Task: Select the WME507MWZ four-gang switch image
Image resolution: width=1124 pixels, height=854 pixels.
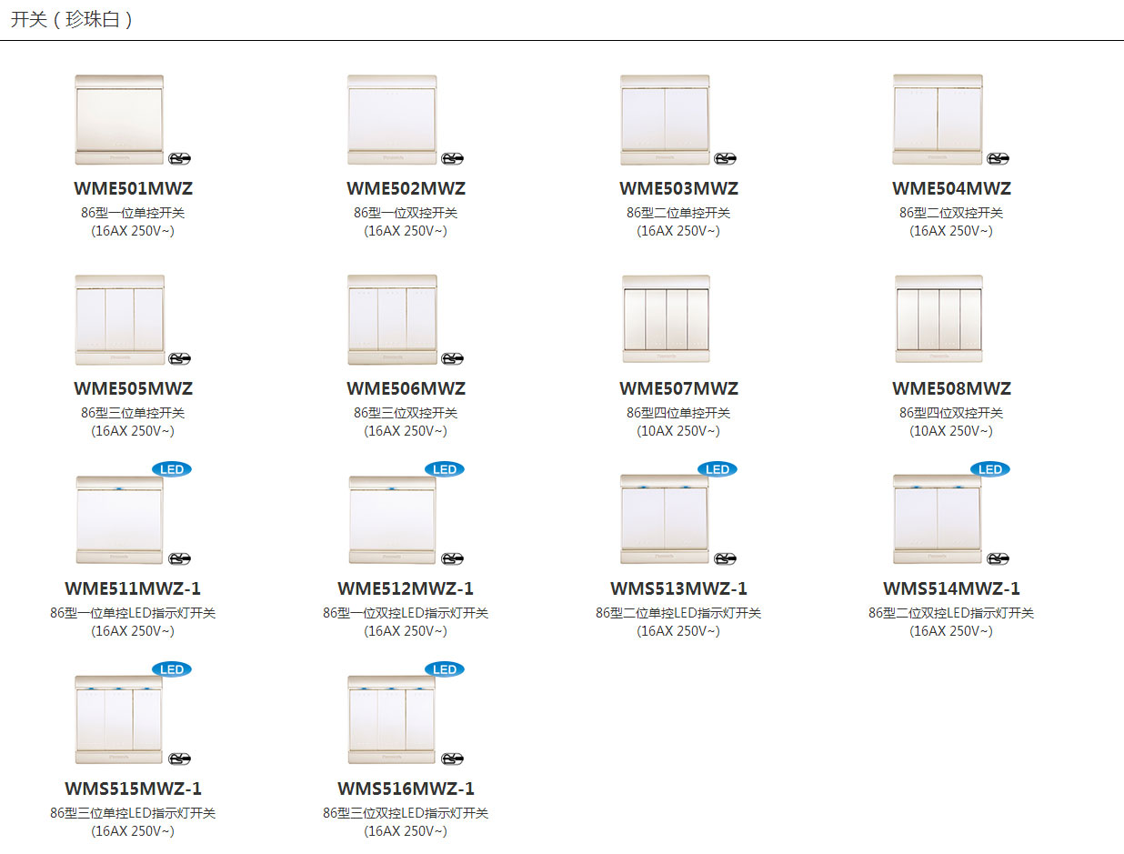Action: pyautogui.click(x=665, y=320)
